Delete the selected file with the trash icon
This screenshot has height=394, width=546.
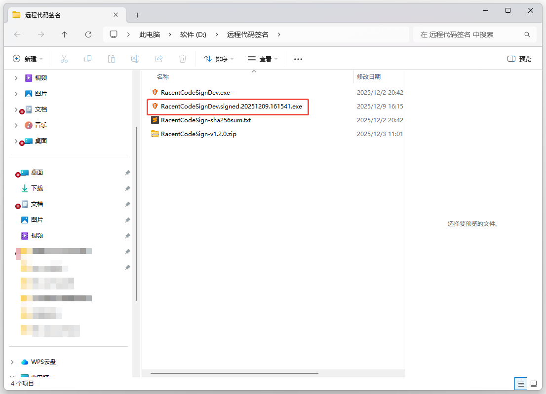pyautogui.click(x=182, y=59)
